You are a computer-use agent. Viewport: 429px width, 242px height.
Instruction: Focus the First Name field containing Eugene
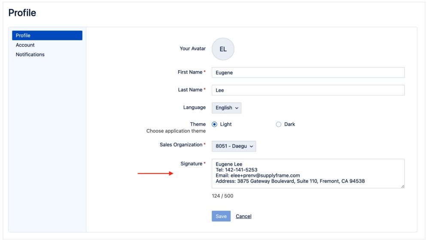pyautogui.click(x=308, y=73)
